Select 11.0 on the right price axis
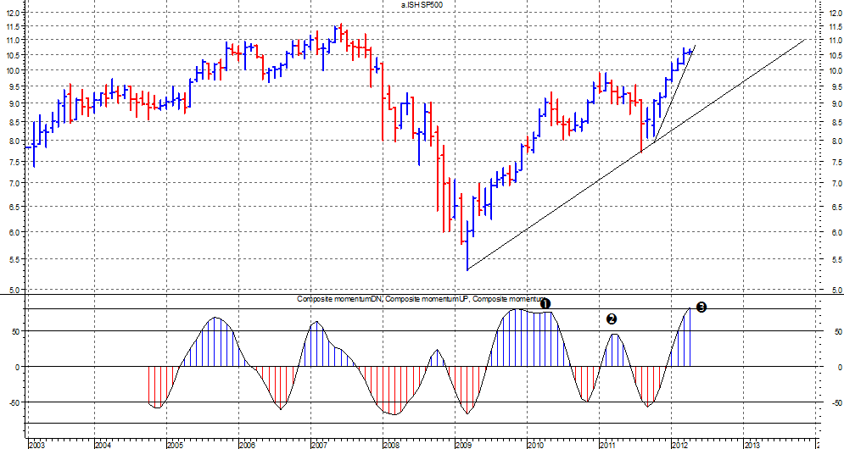844x449 pixels. tap(836, 41)
